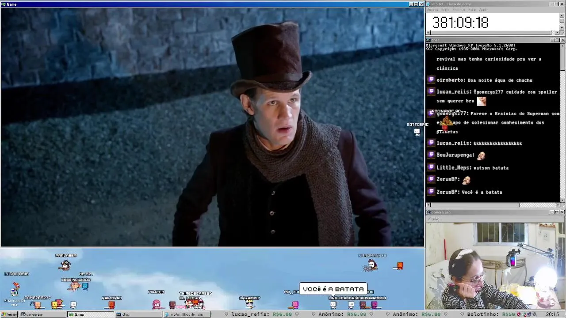Screen dimensions: 566x318
Task: Click the webcam feed in camera.exe window
Action: pos(496,265)
